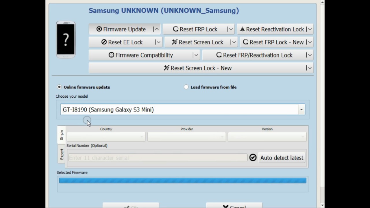Open the model selection dropdown arrow
Image resolution: width=370 pixels, height=208 pixels.
tap(301, 109)
